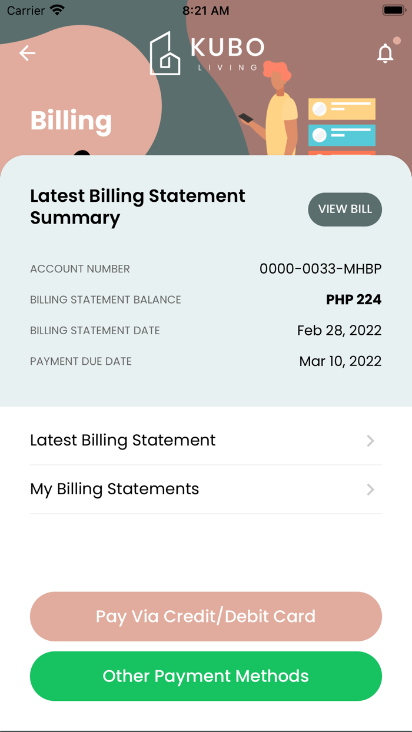
Task: Tap the red notification badge dot
Action: 397,41
